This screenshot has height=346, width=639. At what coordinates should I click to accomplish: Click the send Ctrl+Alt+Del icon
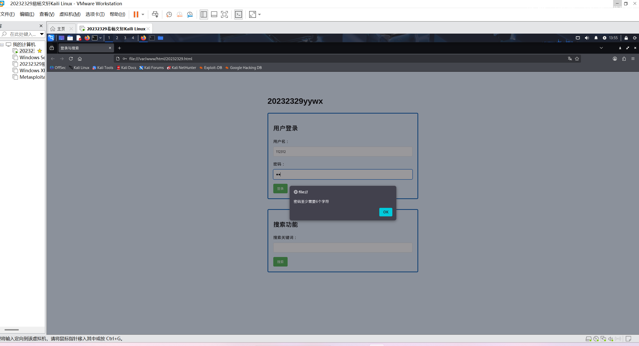[155, 15]
